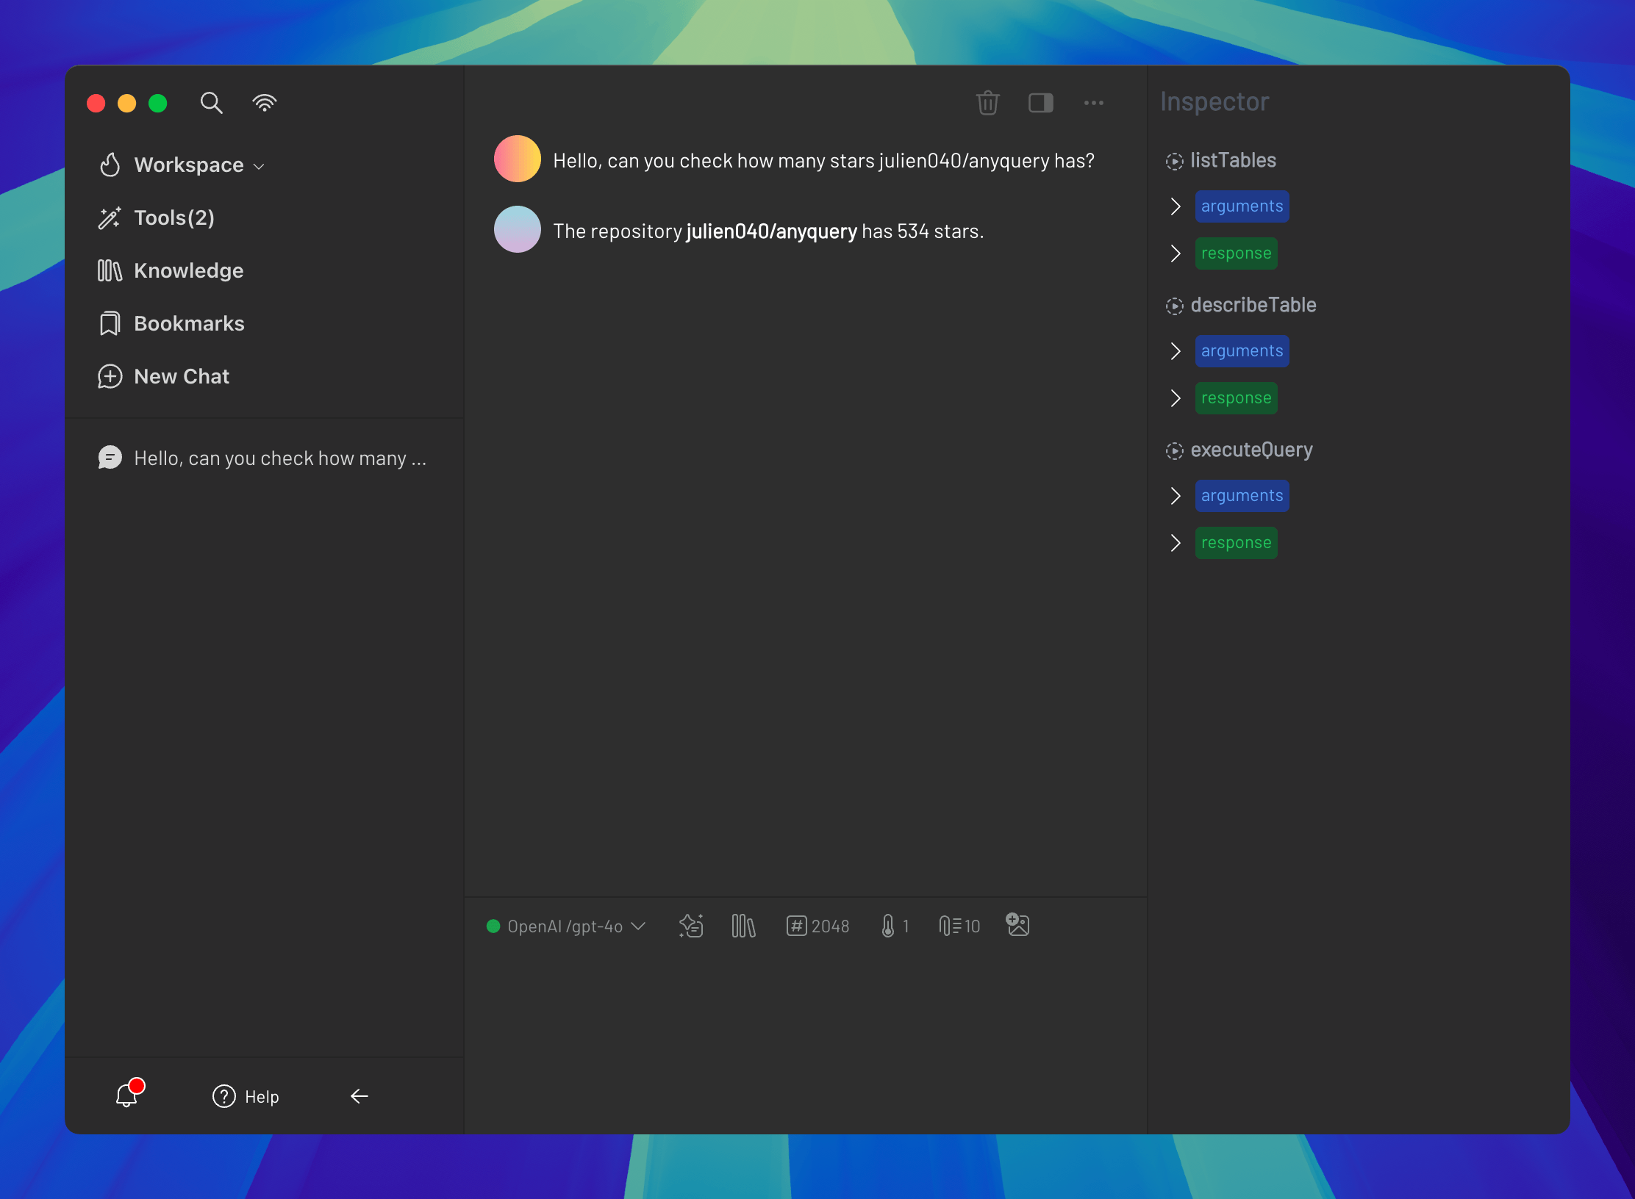Open the three-dots more options menu
1635x1199 pixels.
pos(1093,103)
